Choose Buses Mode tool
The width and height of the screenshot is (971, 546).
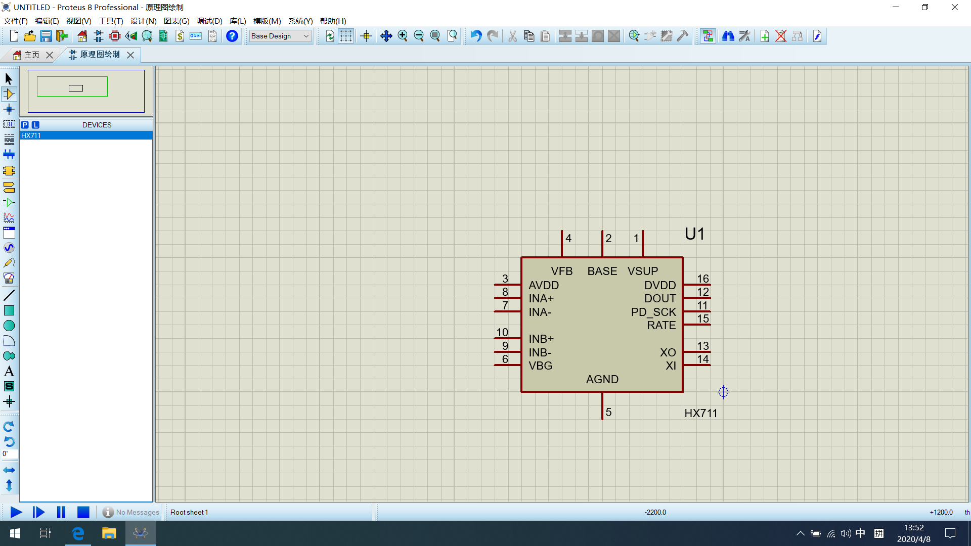tap(9, 155)
